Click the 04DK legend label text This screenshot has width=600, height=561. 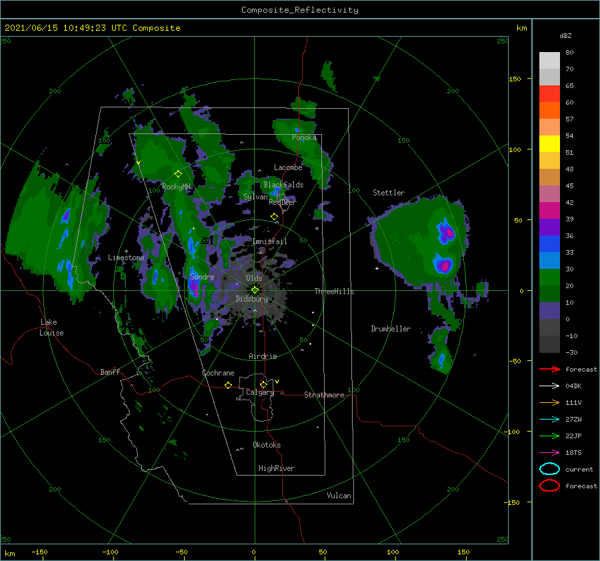click(x=573, y=386)
